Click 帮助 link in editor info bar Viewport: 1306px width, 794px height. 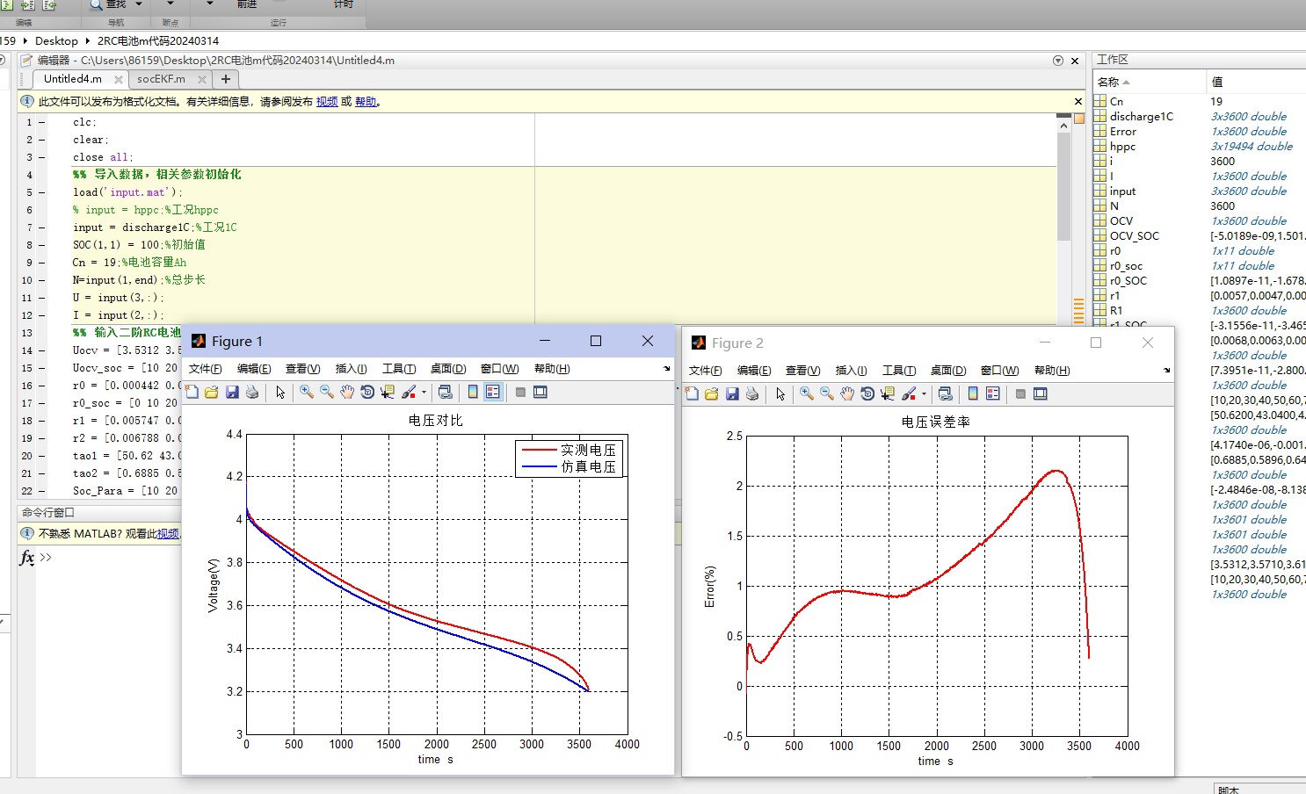pos(366,102)
